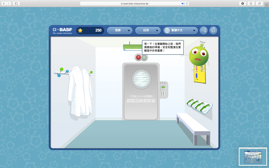
Task: Reload the page in Safari
Action: 187,3
